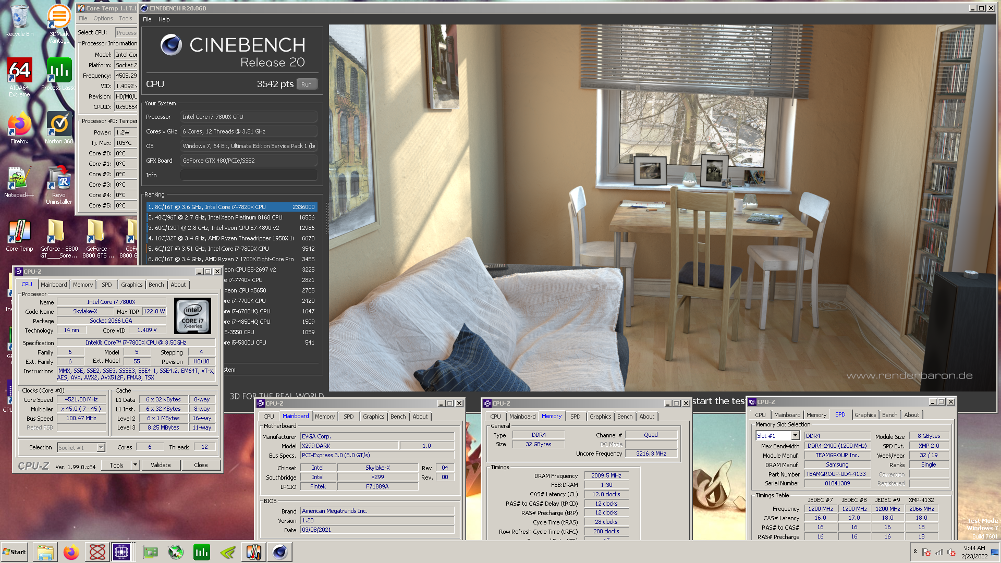The image size is (1001, 563).
Task: Launch Firefox from desktop icon
Action: point(19,128)
